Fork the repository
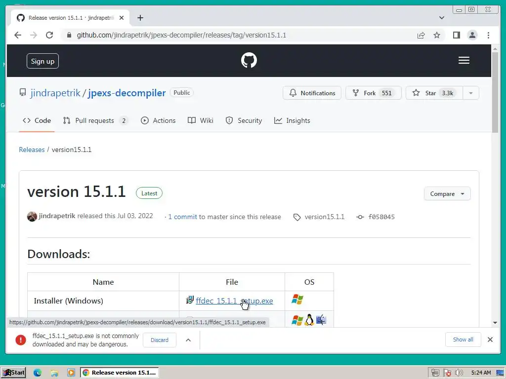The height and width of the screenshot is (379, 506). 374,93
